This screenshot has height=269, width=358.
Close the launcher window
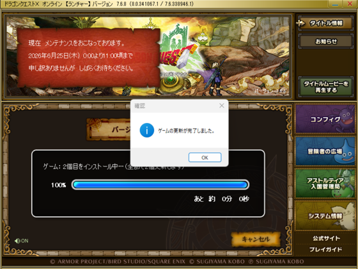(350, 4)
